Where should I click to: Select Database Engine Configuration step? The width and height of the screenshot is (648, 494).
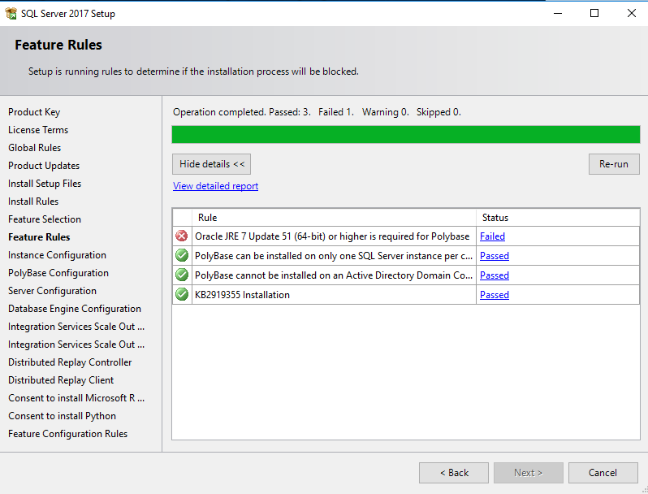pyautogui.click(x=75, y=309)
